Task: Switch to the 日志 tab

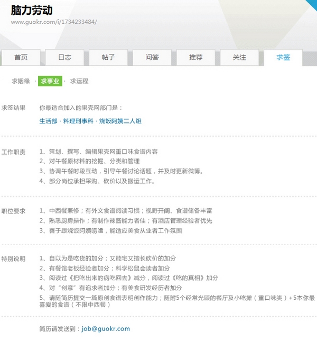Action: click(64, 57)
